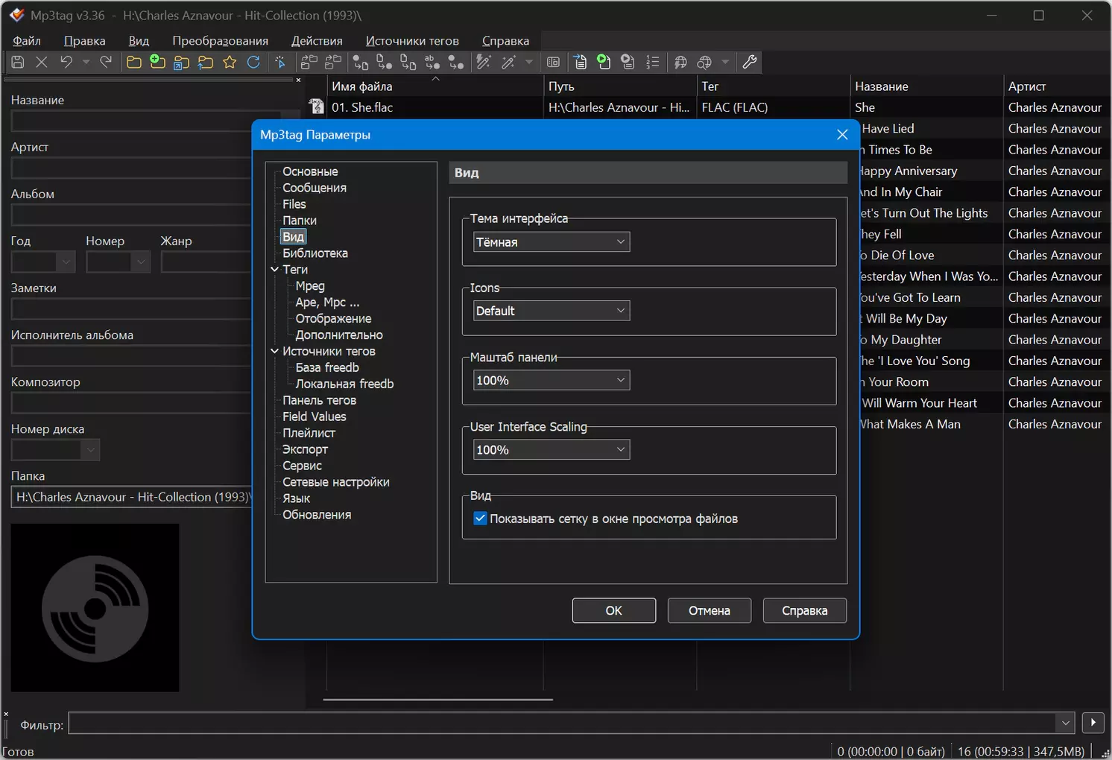Viewport: 1112px width, 760px height.
Task: Click the Actions magic wand icon
Action: point(508,63)
